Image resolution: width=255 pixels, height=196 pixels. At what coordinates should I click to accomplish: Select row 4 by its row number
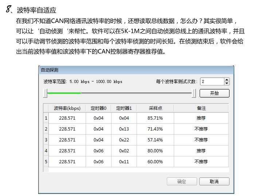(46, 151)
